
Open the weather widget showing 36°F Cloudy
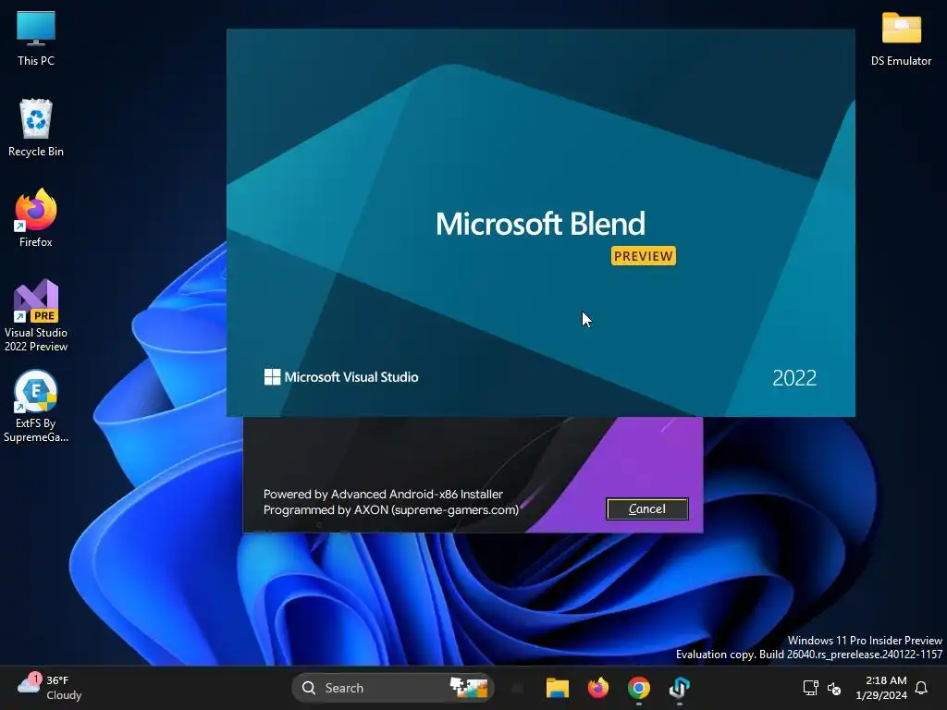click(50, 688)
